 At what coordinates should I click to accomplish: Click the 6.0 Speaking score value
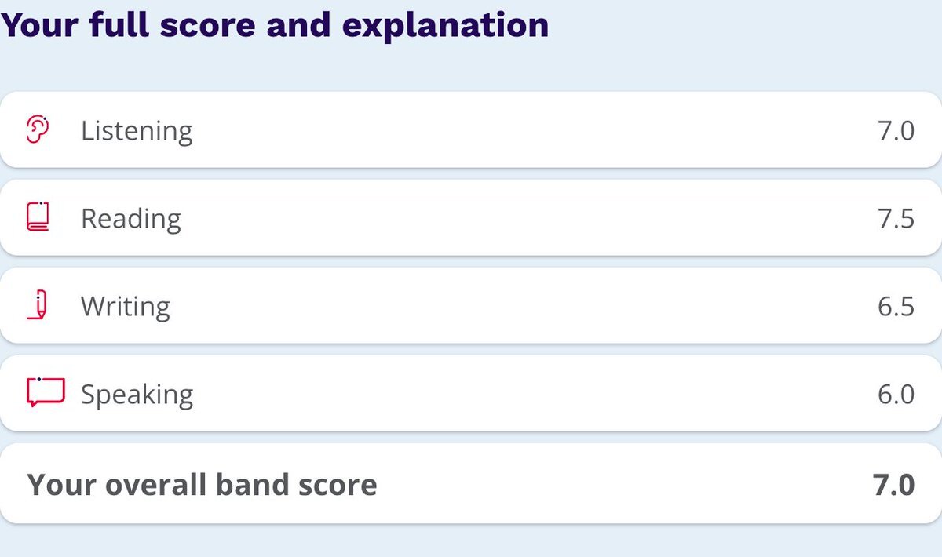(896, 394)
